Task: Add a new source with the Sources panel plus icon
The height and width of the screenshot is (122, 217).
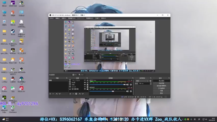Action: pyautogui.click(x=70, y=94)
